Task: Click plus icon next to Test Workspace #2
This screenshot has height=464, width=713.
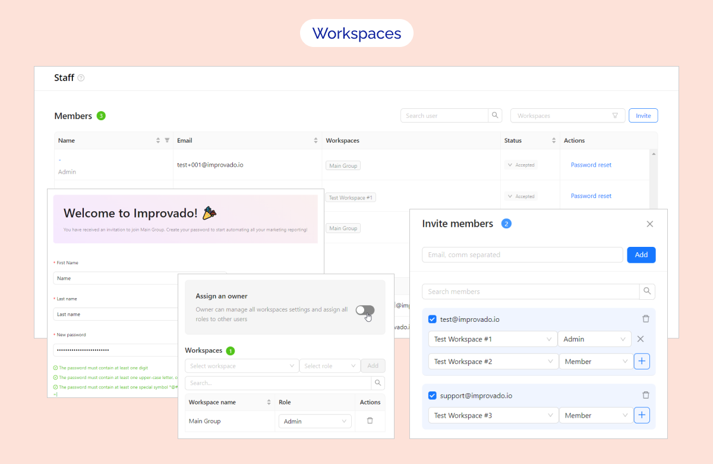Action: tap(642, 361)
